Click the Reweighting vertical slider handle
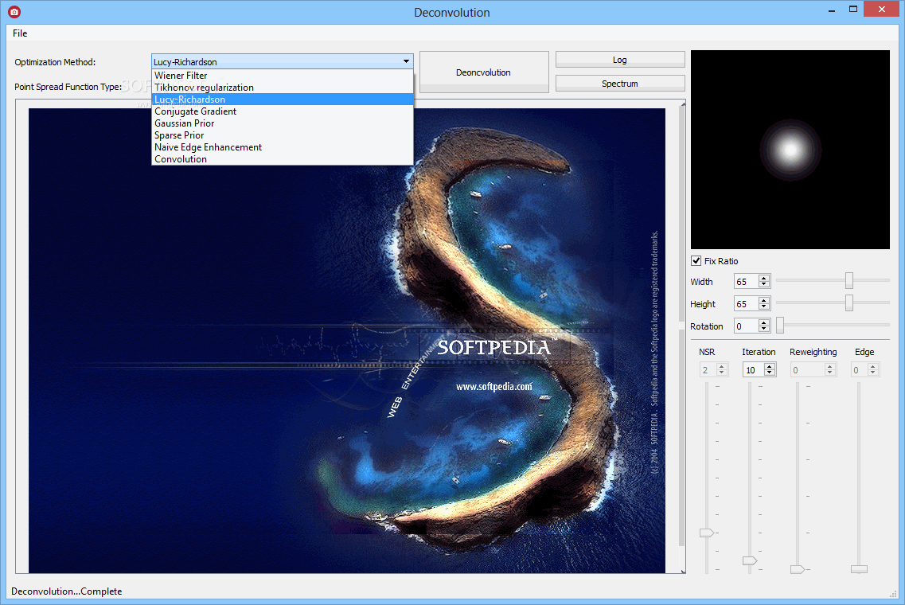The height and width of the screenshot is (605, 905). point(798,569)
